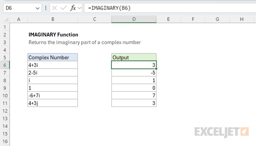Select row 15 header

(5, 134)
